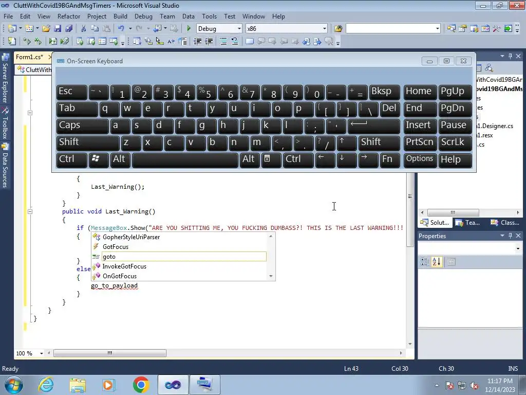
Task: Click the Navigate Backward toolbar icon
Action: 157,29
